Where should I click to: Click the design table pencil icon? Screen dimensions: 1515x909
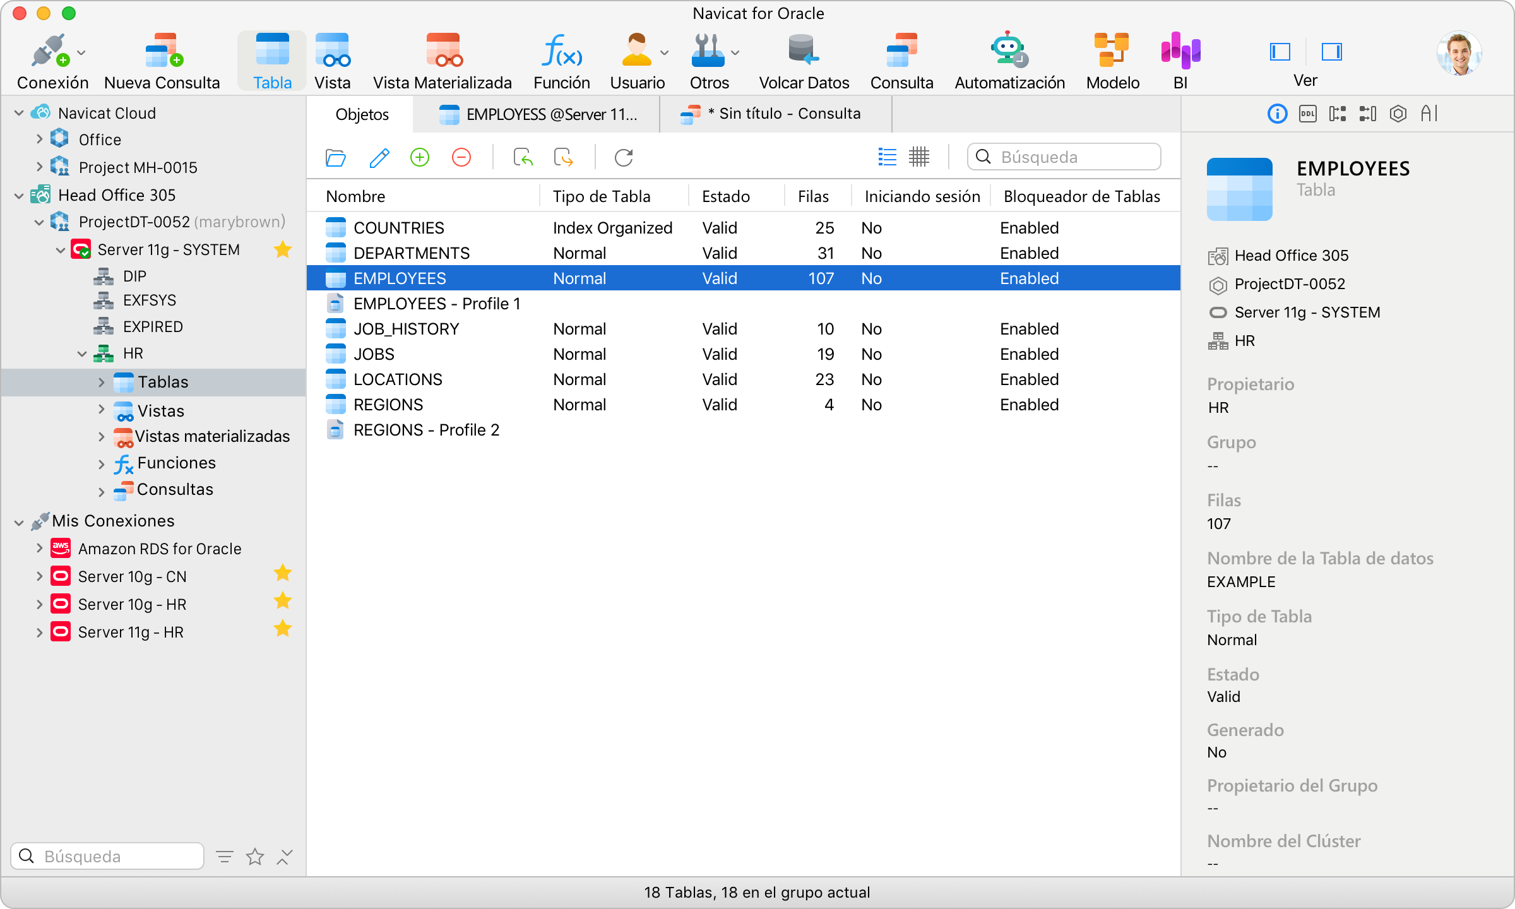click(379, 157)
